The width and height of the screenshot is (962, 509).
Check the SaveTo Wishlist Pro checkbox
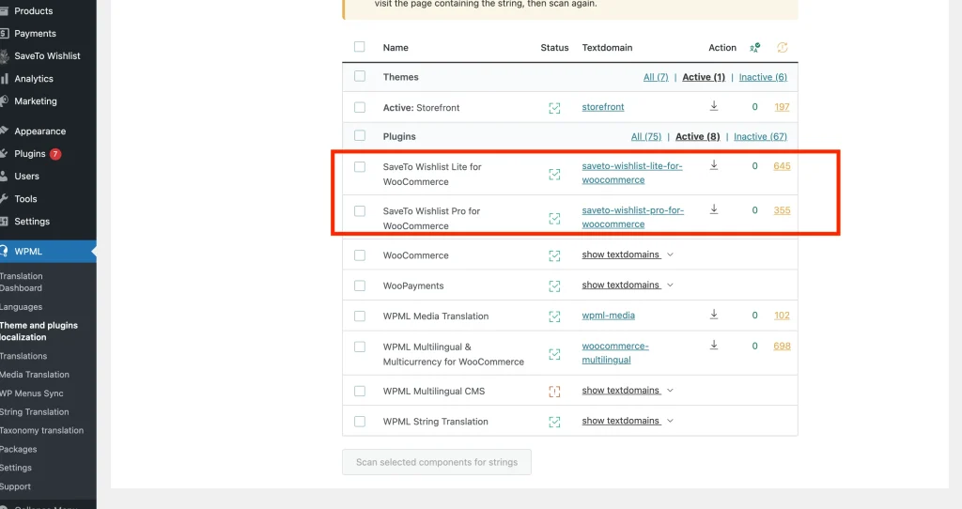[x=360, y=211]
